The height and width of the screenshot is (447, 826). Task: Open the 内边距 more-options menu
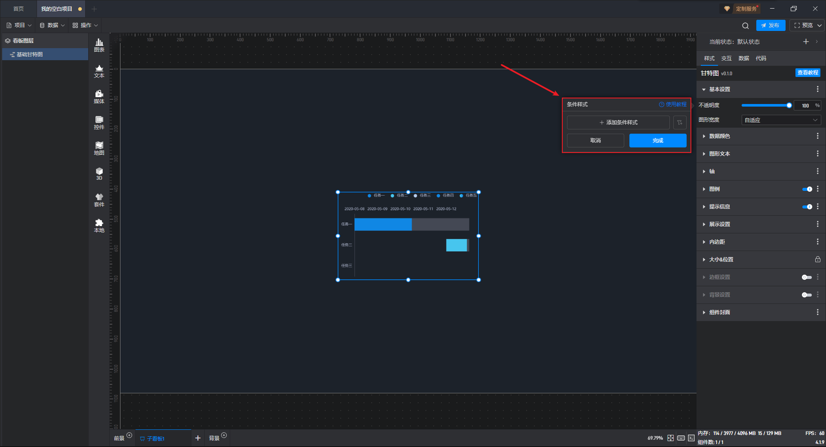[817, 242]
